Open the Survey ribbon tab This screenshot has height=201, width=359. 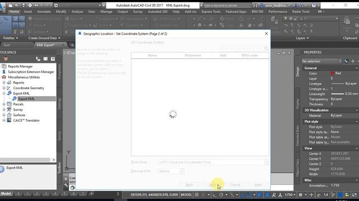click(138, 11)
